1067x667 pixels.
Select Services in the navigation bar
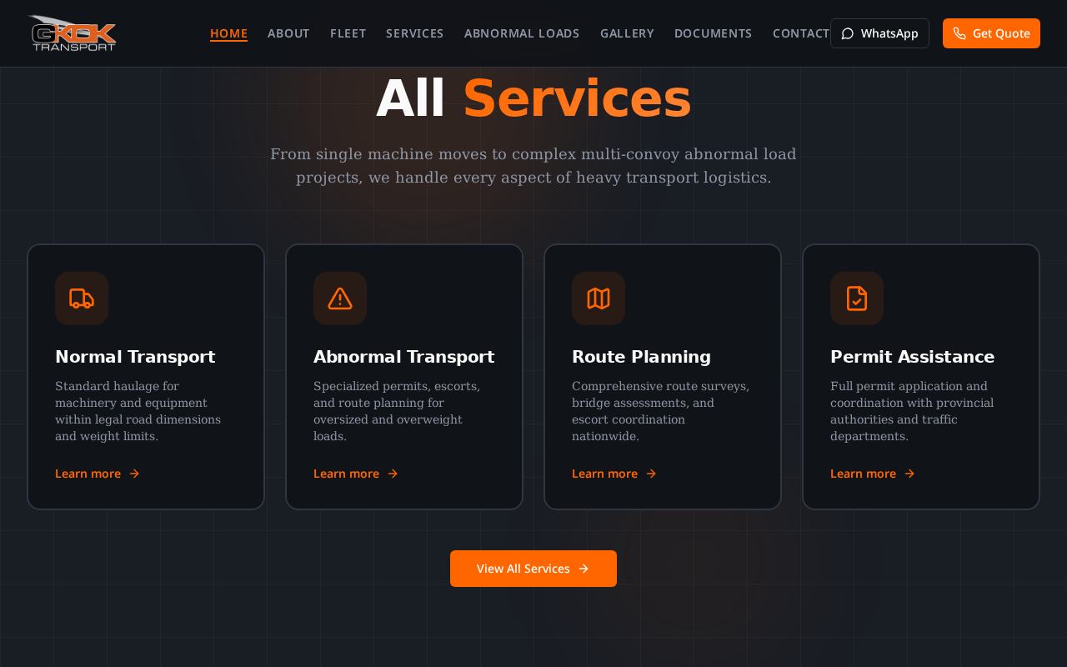click(x=415, y=33)
